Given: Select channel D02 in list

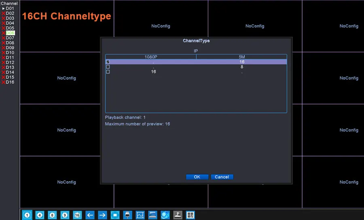Looking at the screenshot, I should (10, 13).
